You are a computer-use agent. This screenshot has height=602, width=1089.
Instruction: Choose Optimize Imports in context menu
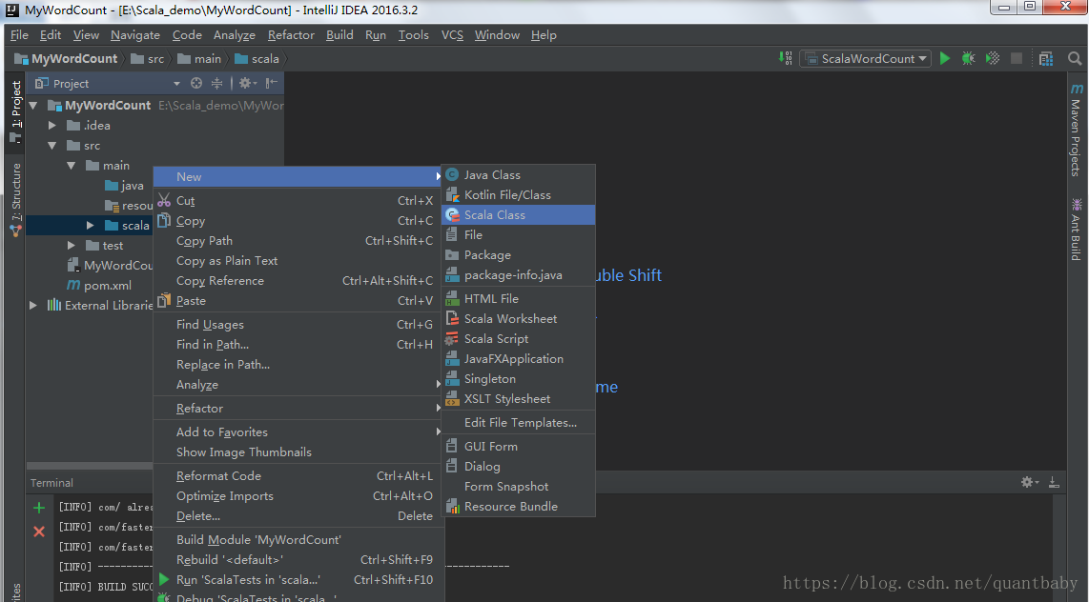298,496
